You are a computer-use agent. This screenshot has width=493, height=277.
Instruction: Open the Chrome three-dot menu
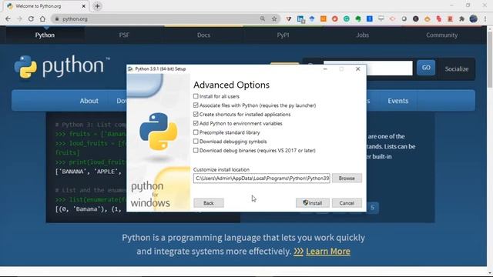(485, 18)
